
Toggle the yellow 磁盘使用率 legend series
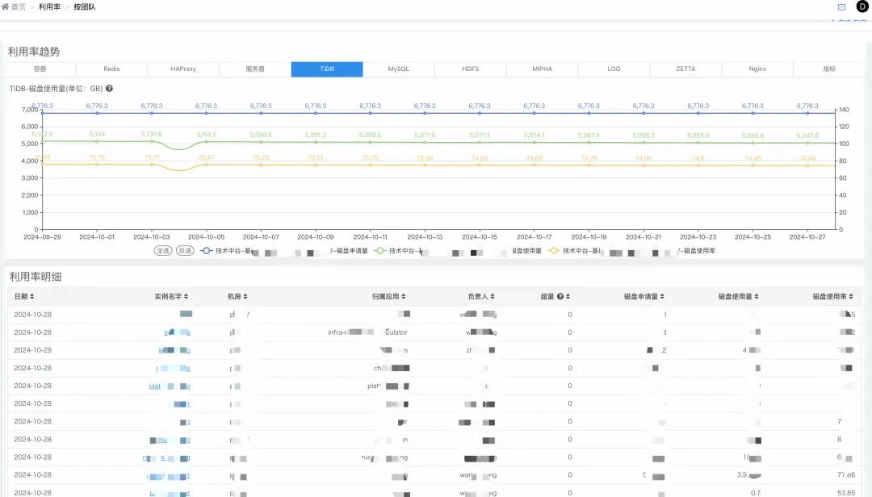coord(631,251)
